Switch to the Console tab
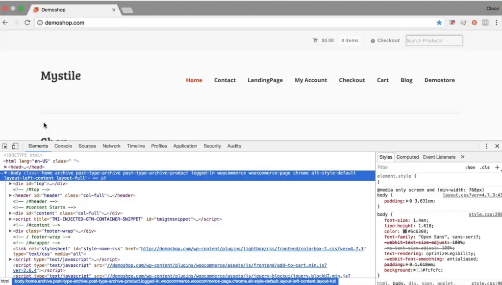The width and height of the screenshot is (502, 285). (63, 145)
